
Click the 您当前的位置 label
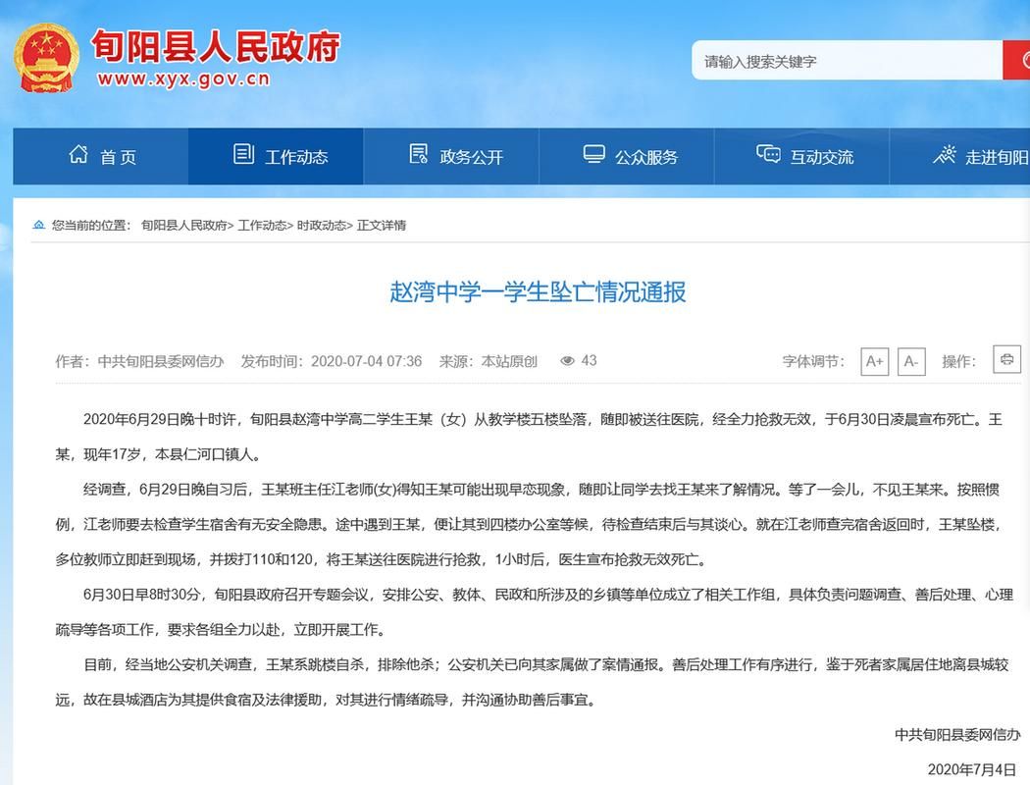tap(90, 226)
